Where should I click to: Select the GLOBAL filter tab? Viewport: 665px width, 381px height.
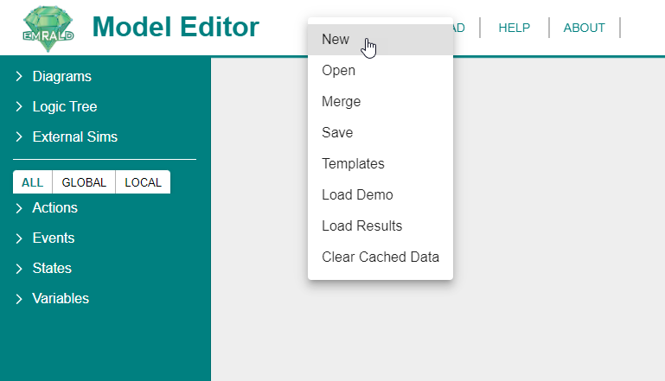click(84, 182)
